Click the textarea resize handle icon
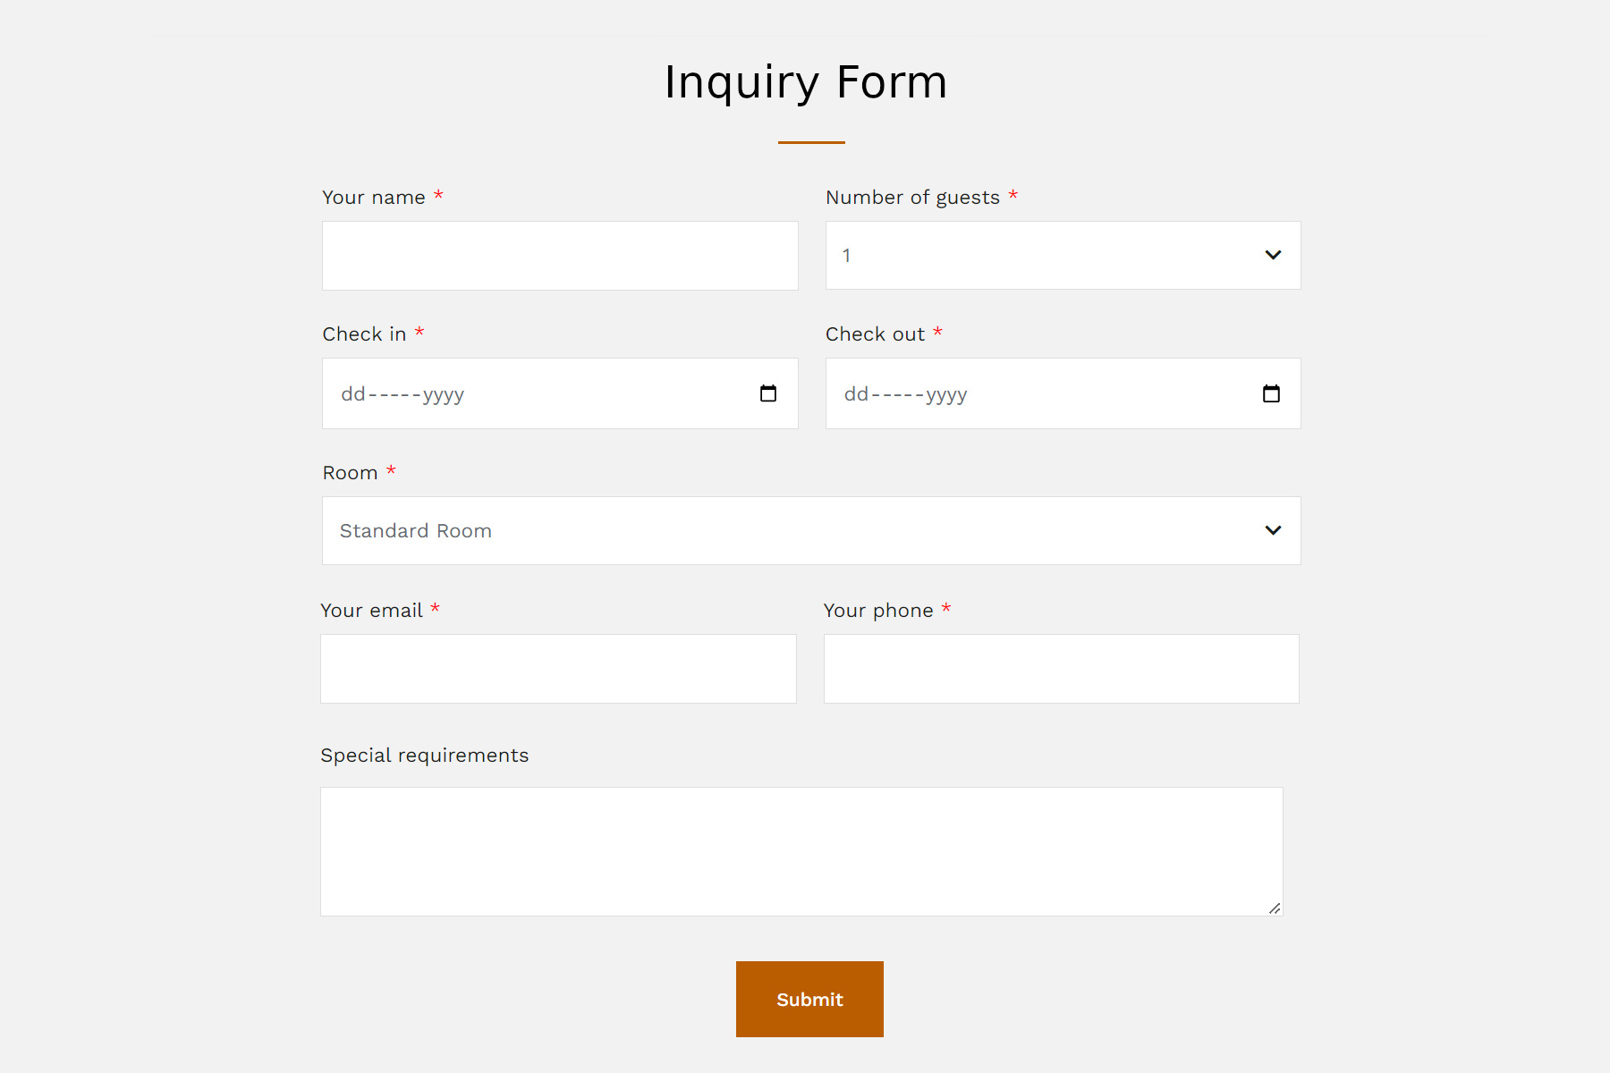Viewport: 1610px width, 1073px height. click(x=1275, y=908)
